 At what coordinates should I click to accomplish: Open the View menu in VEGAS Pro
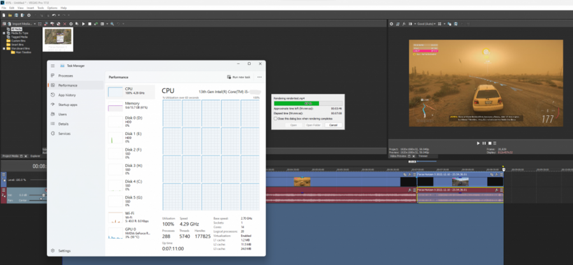(x=20, y=8)
